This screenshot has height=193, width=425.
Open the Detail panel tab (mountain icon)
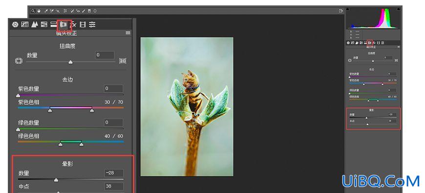click(34, 24)
